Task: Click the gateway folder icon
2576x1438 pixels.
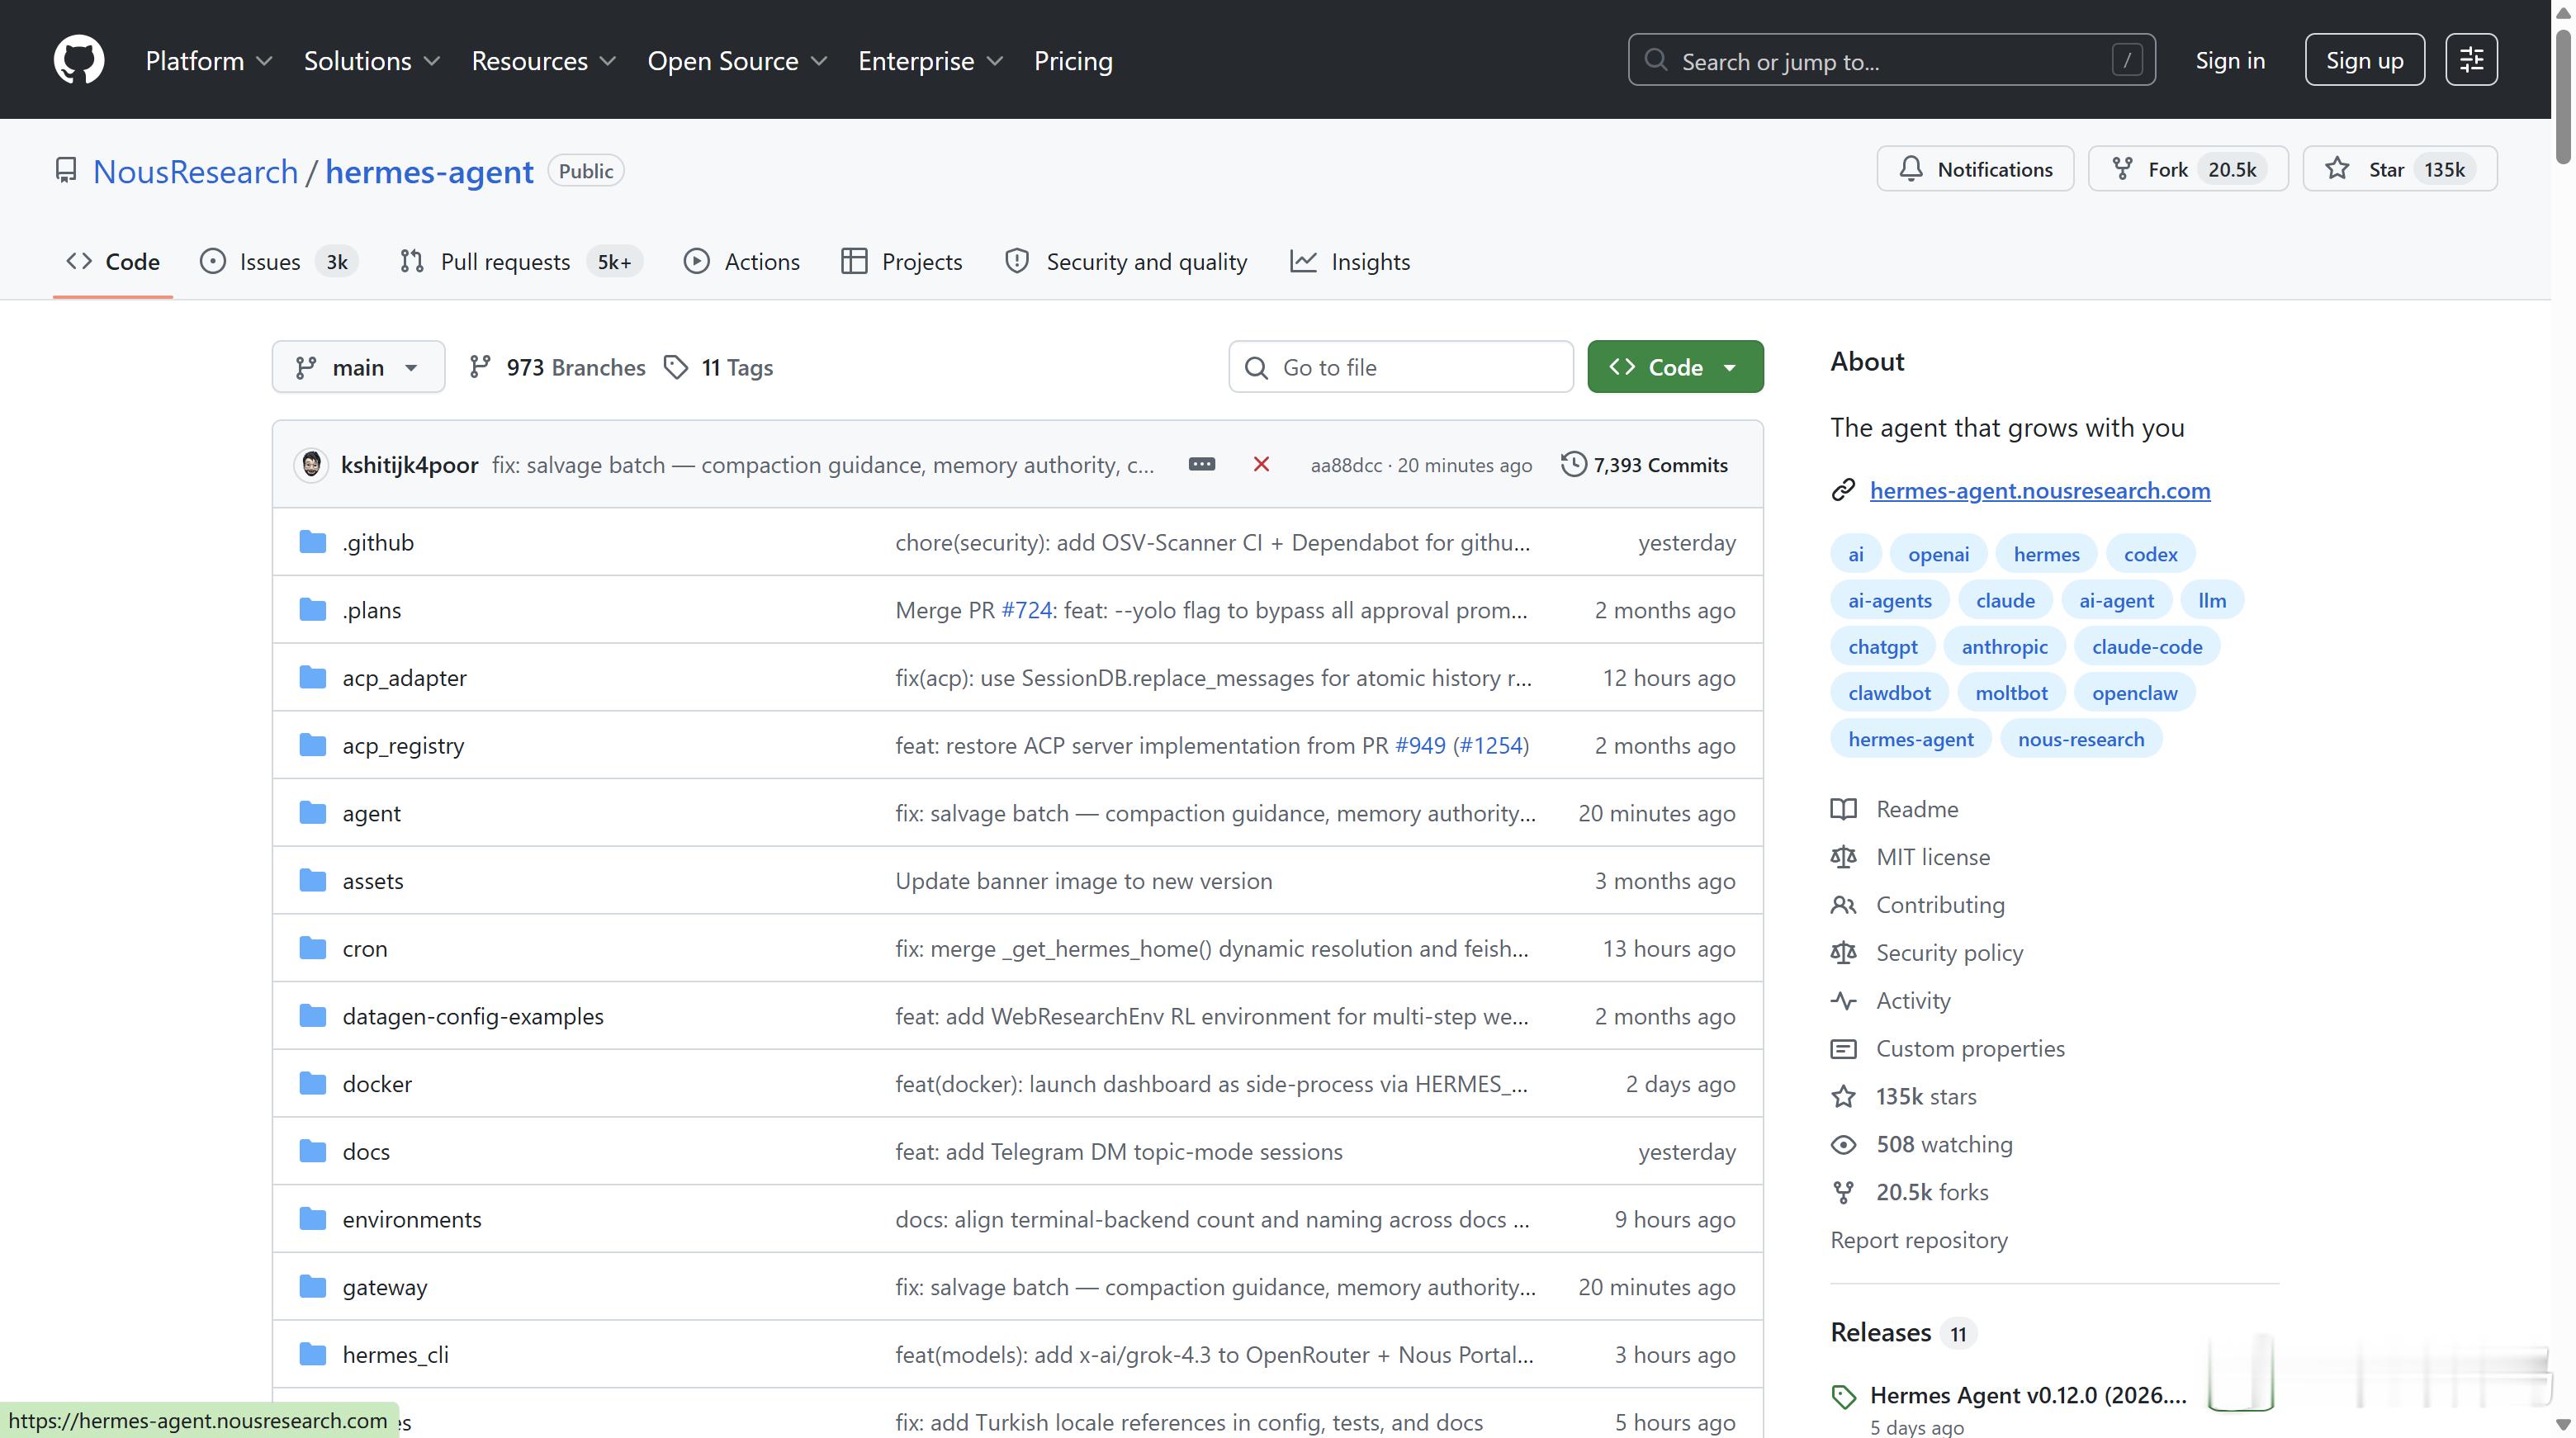Action: [313, 1286]
